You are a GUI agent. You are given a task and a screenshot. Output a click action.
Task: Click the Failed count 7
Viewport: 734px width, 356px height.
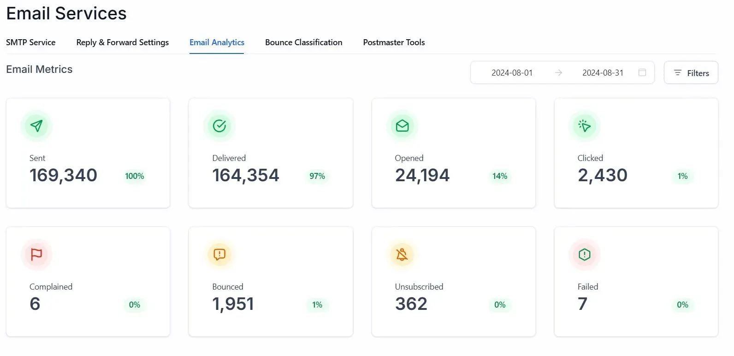(x=583, y=304)
